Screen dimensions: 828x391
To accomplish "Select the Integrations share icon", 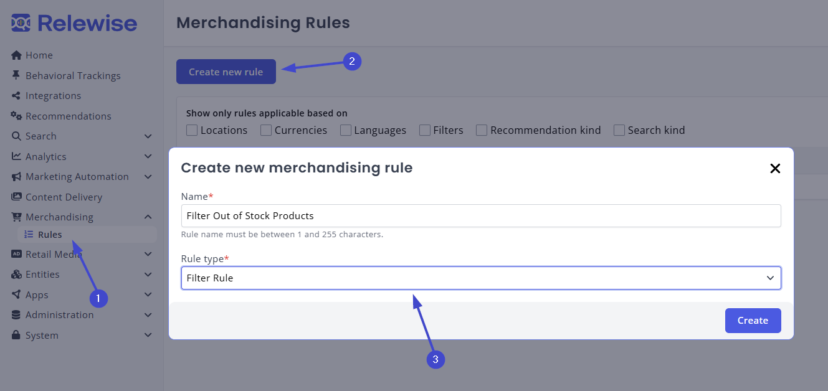I will [16, 95].
